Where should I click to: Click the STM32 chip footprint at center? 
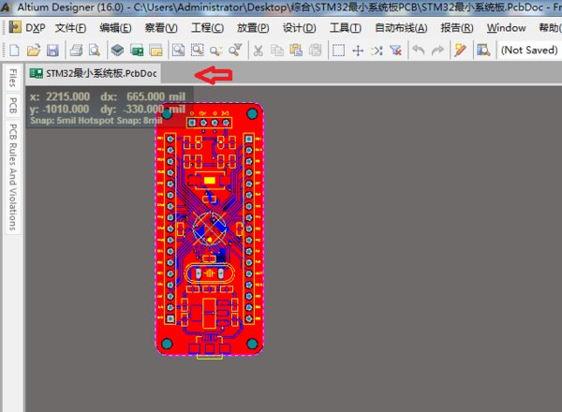[210, 228]
